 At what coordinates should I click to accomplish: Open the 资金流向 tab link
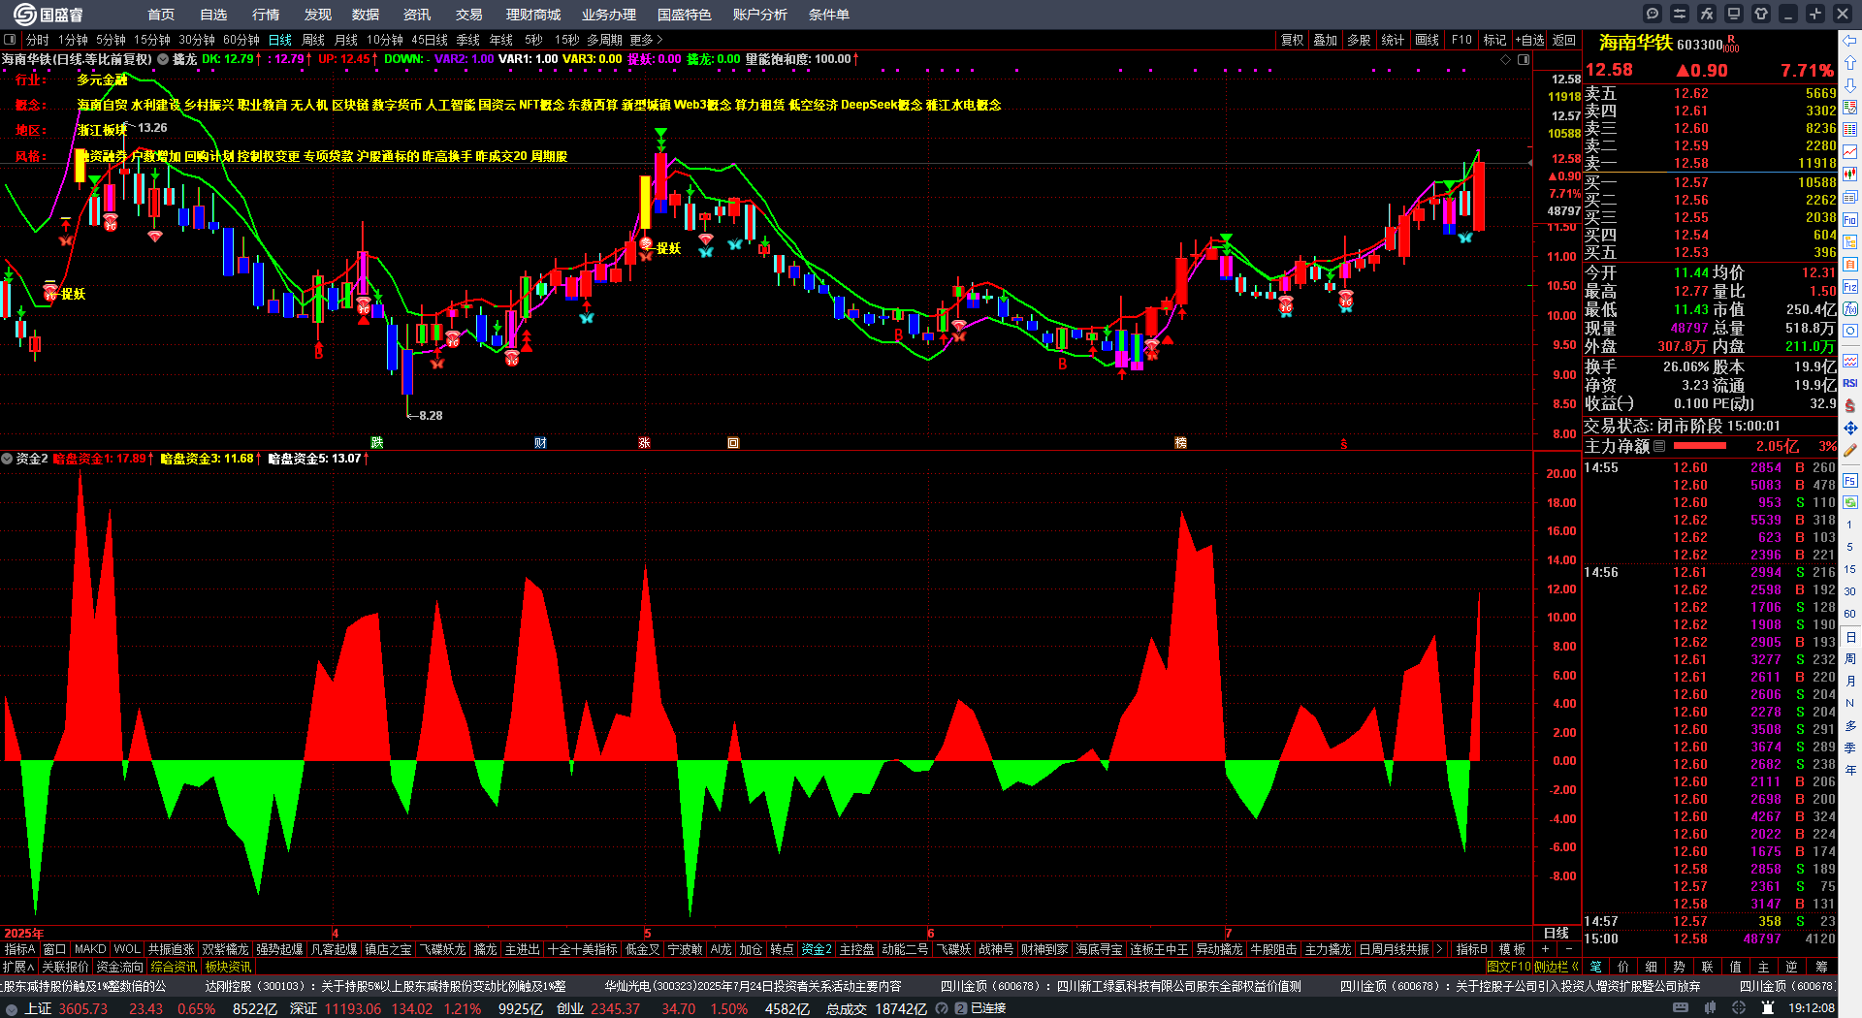pyautogui.click(x=120, y=967)
